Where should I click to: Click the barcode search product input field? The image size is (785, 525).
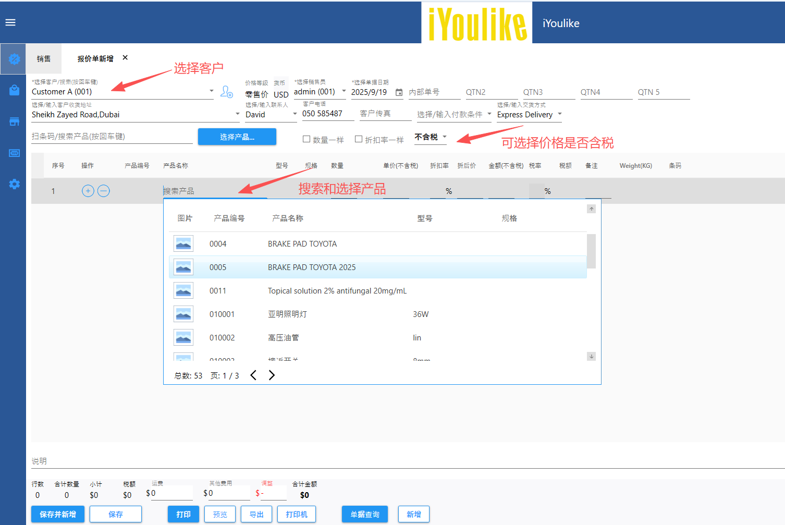112,137
